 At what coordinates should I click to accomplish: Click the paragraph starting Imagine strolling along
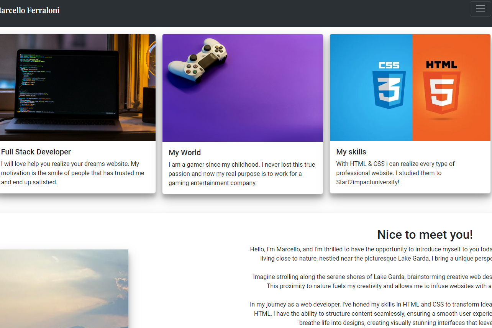pos(372,281)
